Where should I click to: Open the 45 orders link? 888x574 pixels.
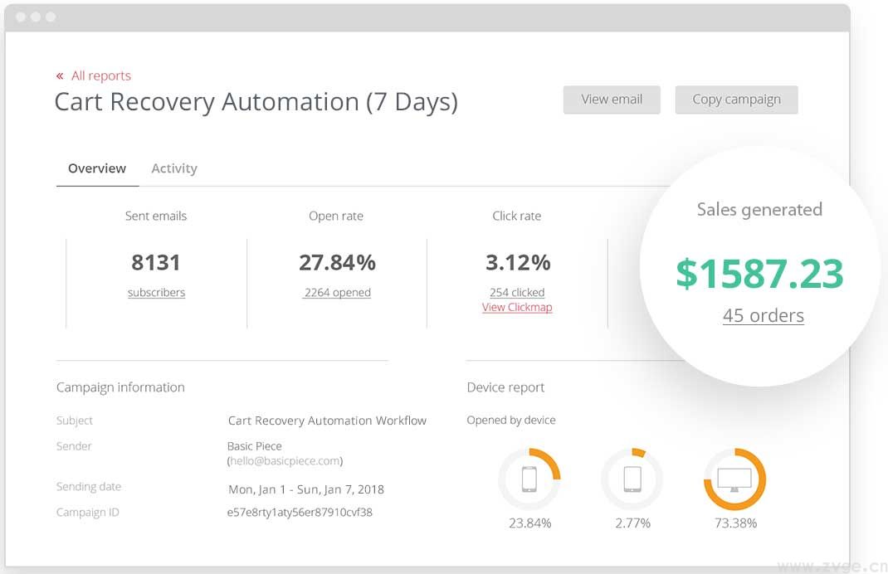(763, 316)
